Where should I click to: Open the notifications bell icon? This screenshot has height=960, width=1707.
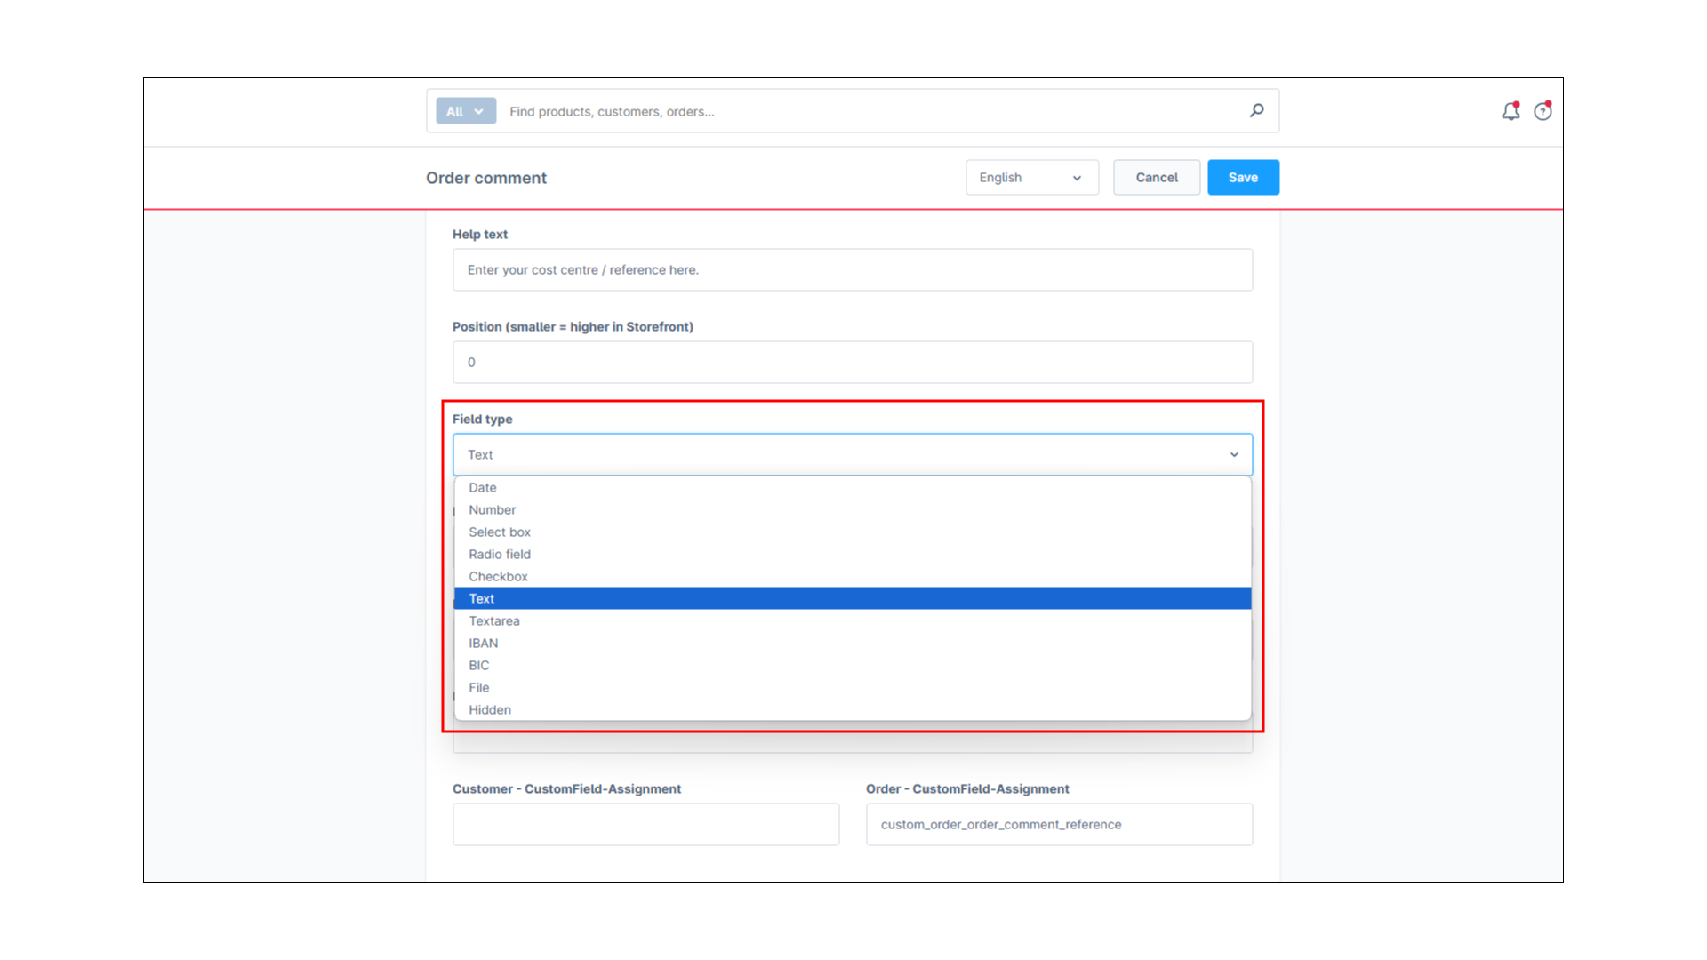pyautogui.click(x=1511, y=111)
